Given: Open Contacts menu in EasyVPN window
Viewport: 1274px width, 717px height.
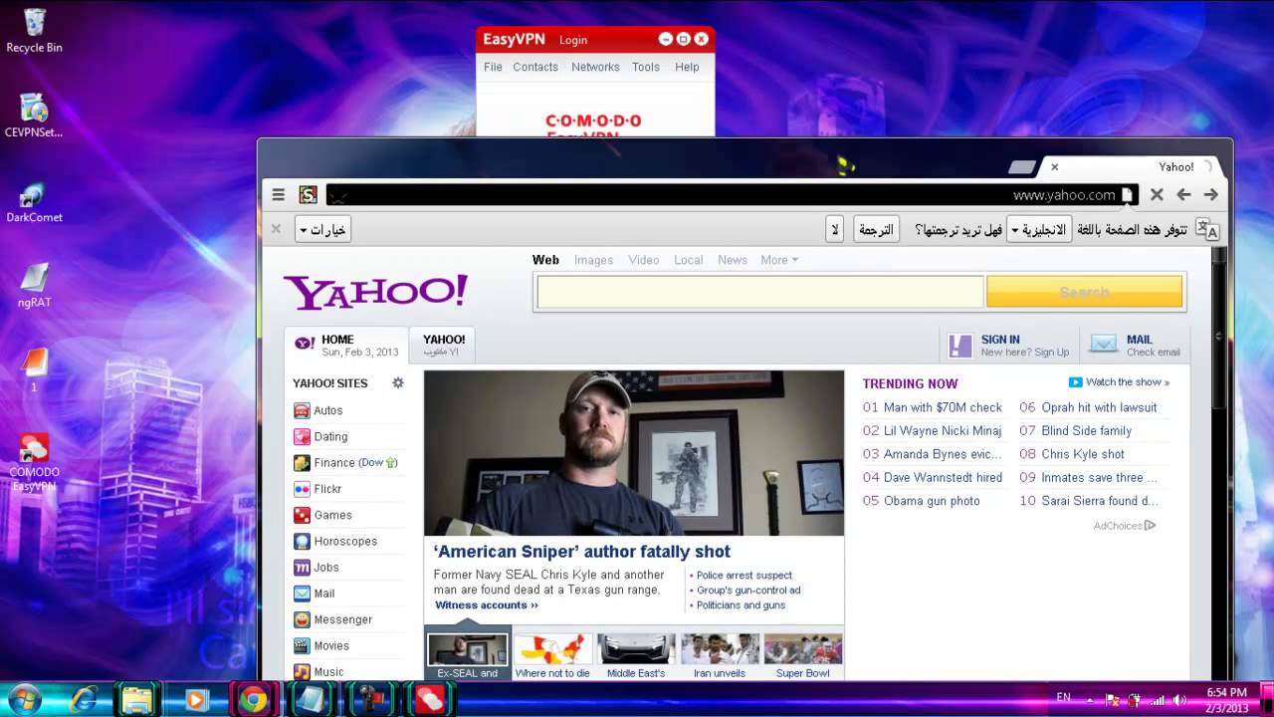Looking at the screenshot, I should point(535,67).
